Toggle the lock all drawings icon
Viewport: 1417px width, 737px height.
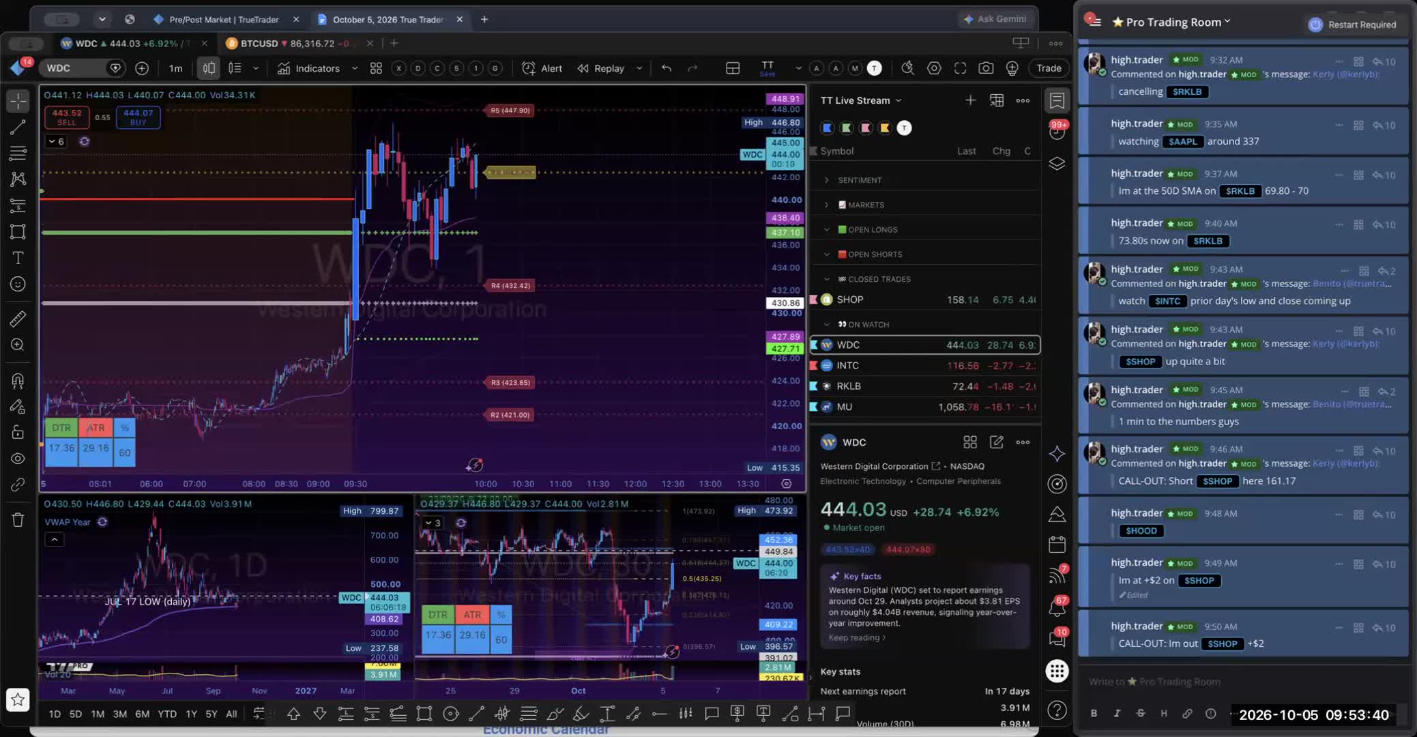pyautogui.click(x=18, y=433)
